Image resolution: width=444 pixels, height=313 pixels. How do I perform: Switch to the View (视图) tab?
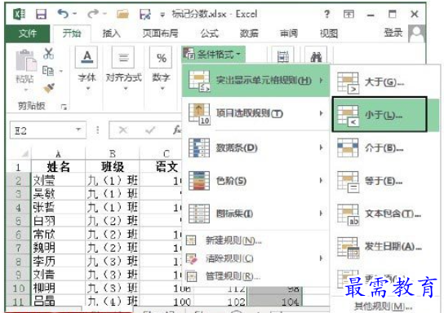point(328,33)
